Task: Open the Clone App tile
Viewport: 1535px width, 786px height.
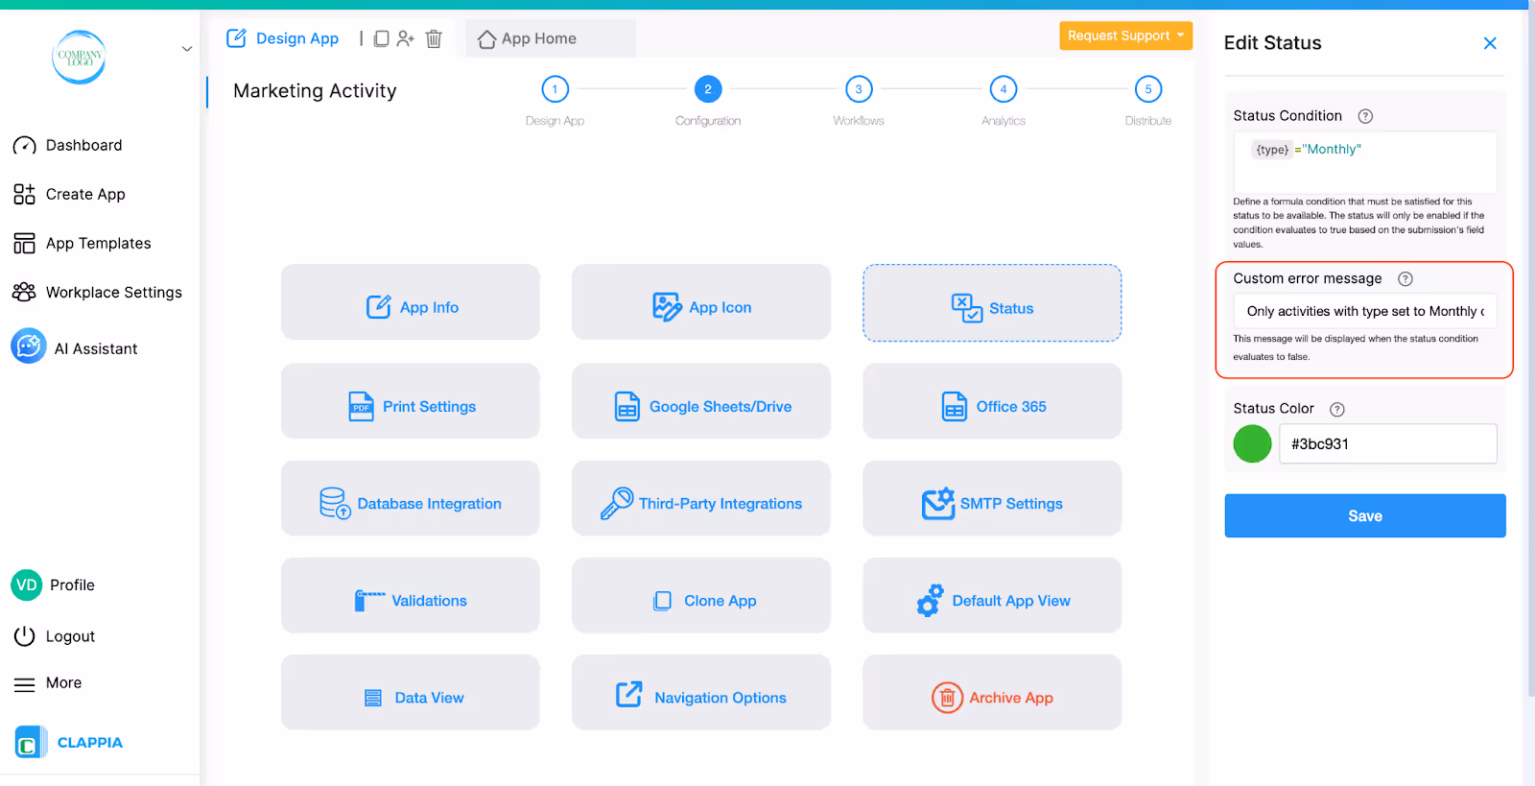Action: (701, 595)
